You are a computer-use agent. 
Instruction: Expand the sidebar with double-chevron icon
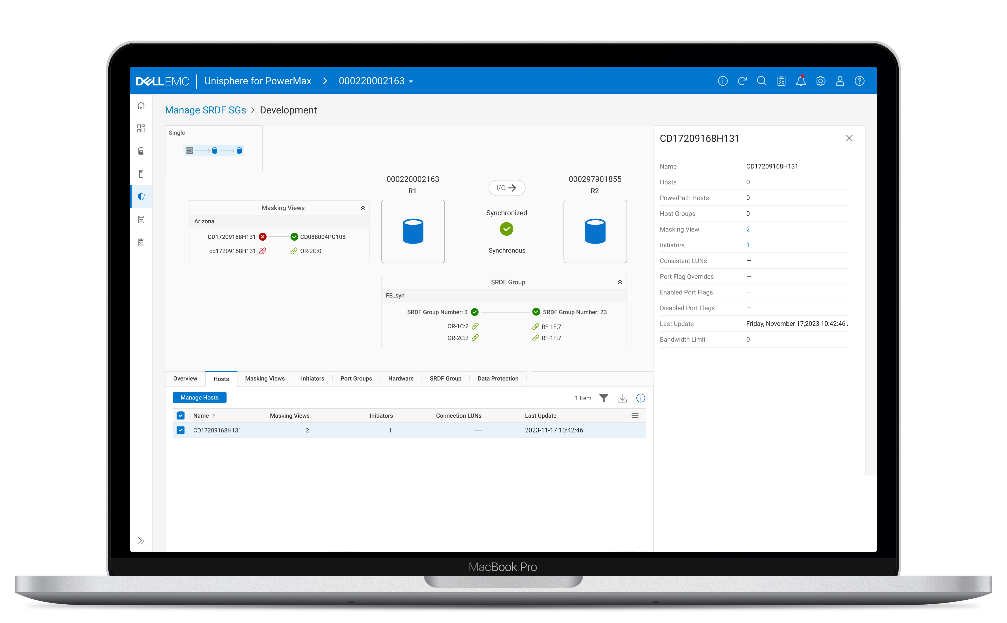tap(141, 541)
